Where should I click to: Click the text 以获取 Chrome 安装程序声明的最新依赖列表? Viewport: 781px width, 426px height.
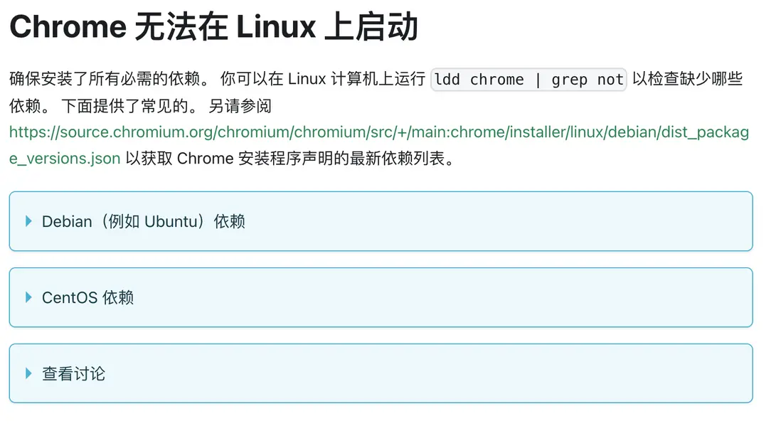point(289,158)
